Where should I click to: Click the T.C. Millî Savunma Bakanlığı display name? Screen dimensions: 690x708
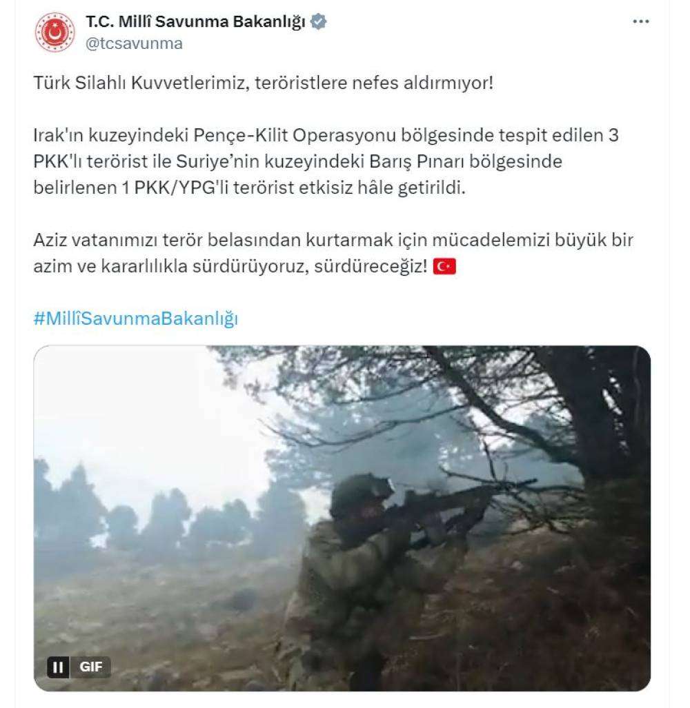point(196,21)
